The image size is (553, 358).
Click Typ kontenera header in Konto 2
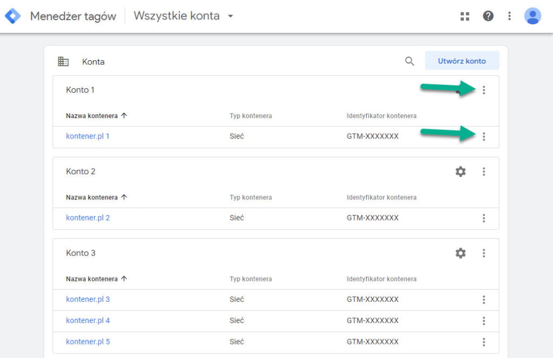pos(251,197)
